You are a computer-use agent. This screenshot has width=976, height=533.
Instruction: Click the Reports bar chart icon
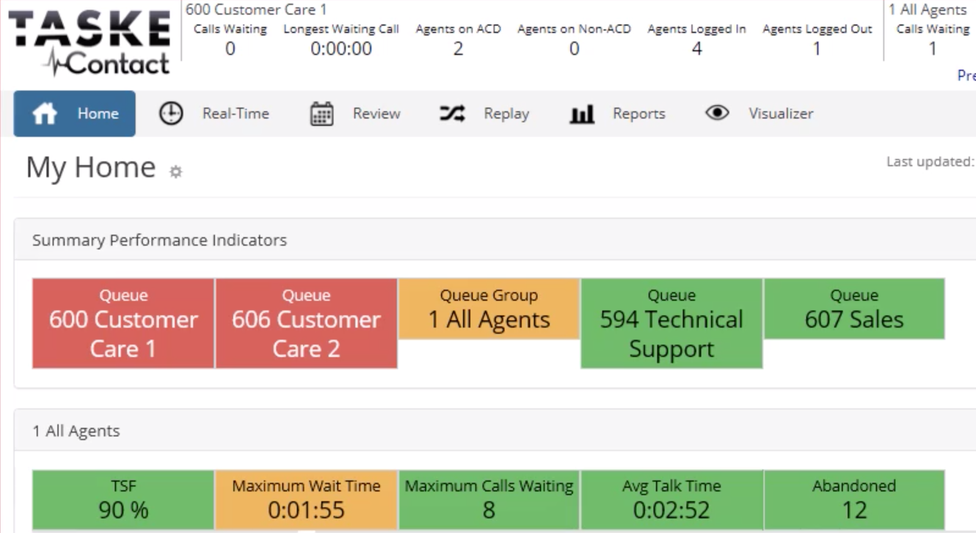pyautogui.click(x=582, y=114)
